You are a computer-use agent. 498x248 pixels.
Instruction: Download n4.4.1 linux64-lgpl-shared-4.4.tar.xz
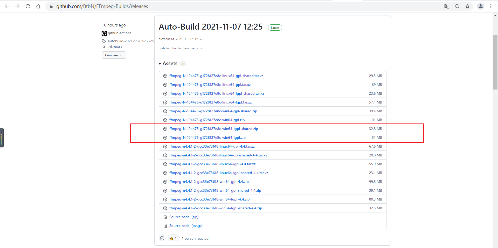pyautogui.click(x=219, y=173)
